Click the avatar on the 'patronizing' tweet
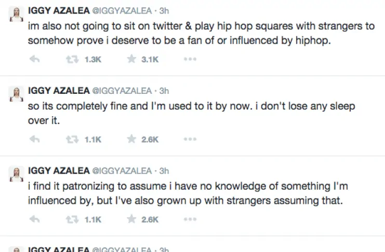This screenshot has height=252, width=385. coord(16,175)
